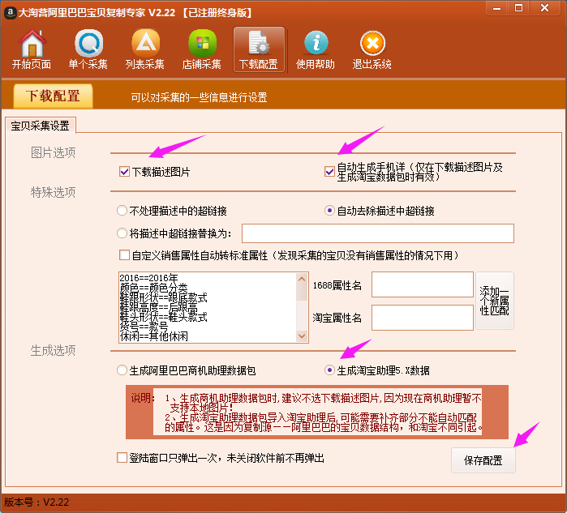Maximize the application window

pos(519,8)
